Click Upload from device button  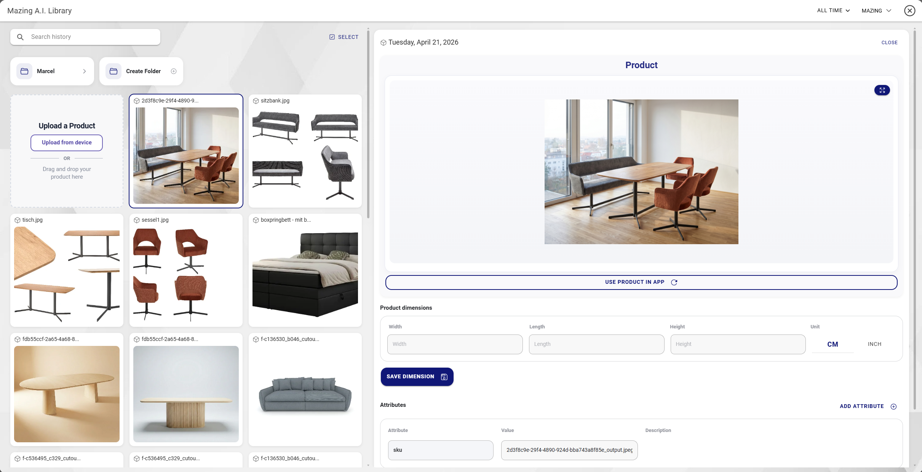click(67, 142)
